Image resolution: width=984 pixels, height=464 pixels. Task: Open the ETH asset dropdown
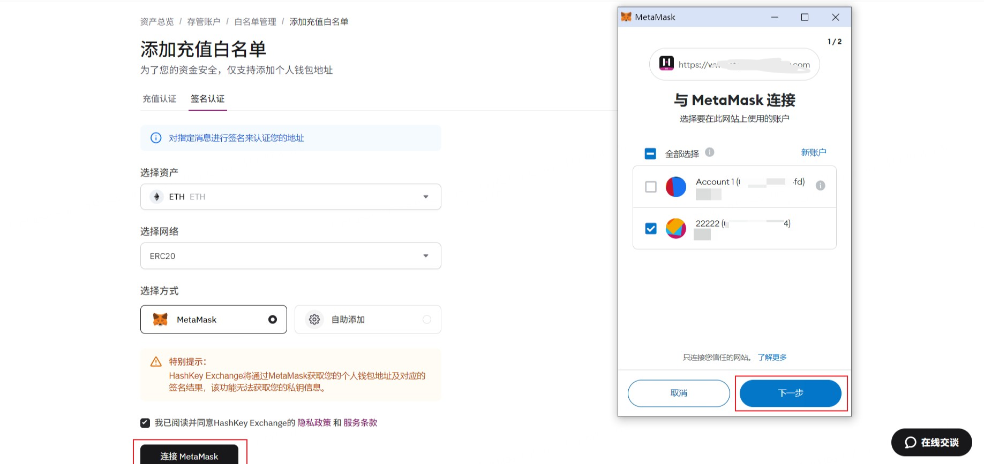(290, 197)
